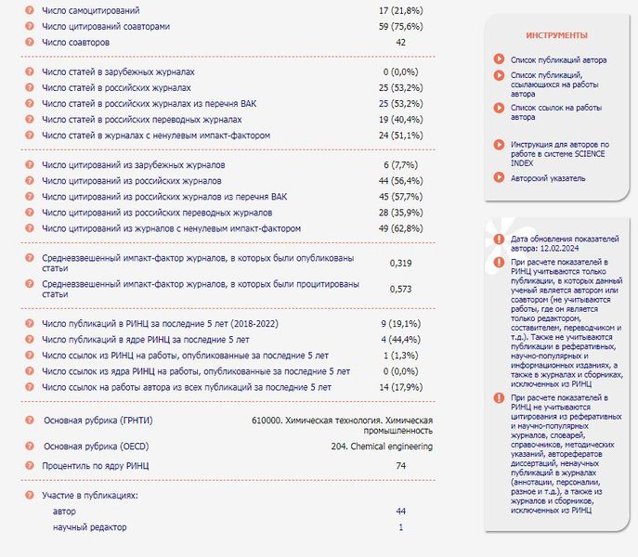Open Список публикаций автора link

click(559, 59)
